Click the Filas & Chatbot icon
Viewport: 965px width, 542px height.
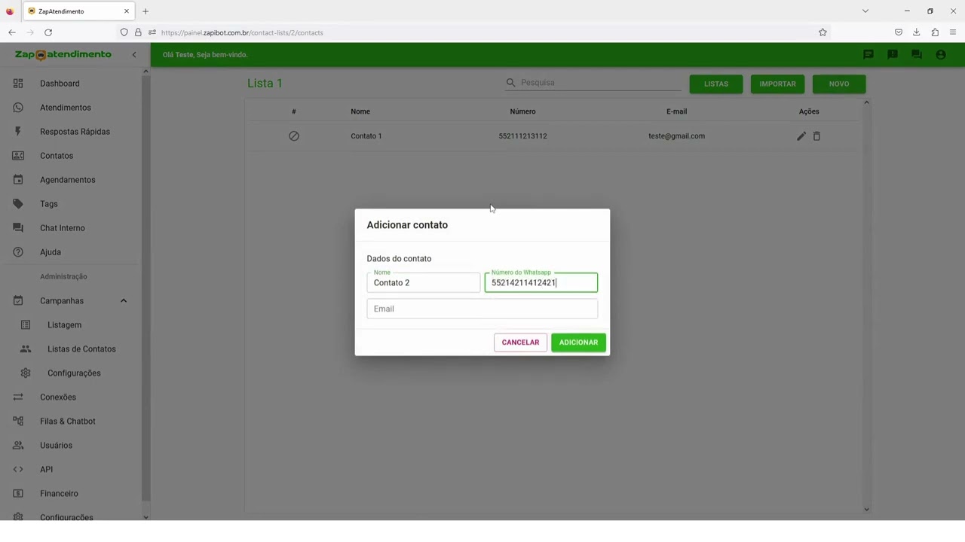pyautogui.click(x=18, y=422)
